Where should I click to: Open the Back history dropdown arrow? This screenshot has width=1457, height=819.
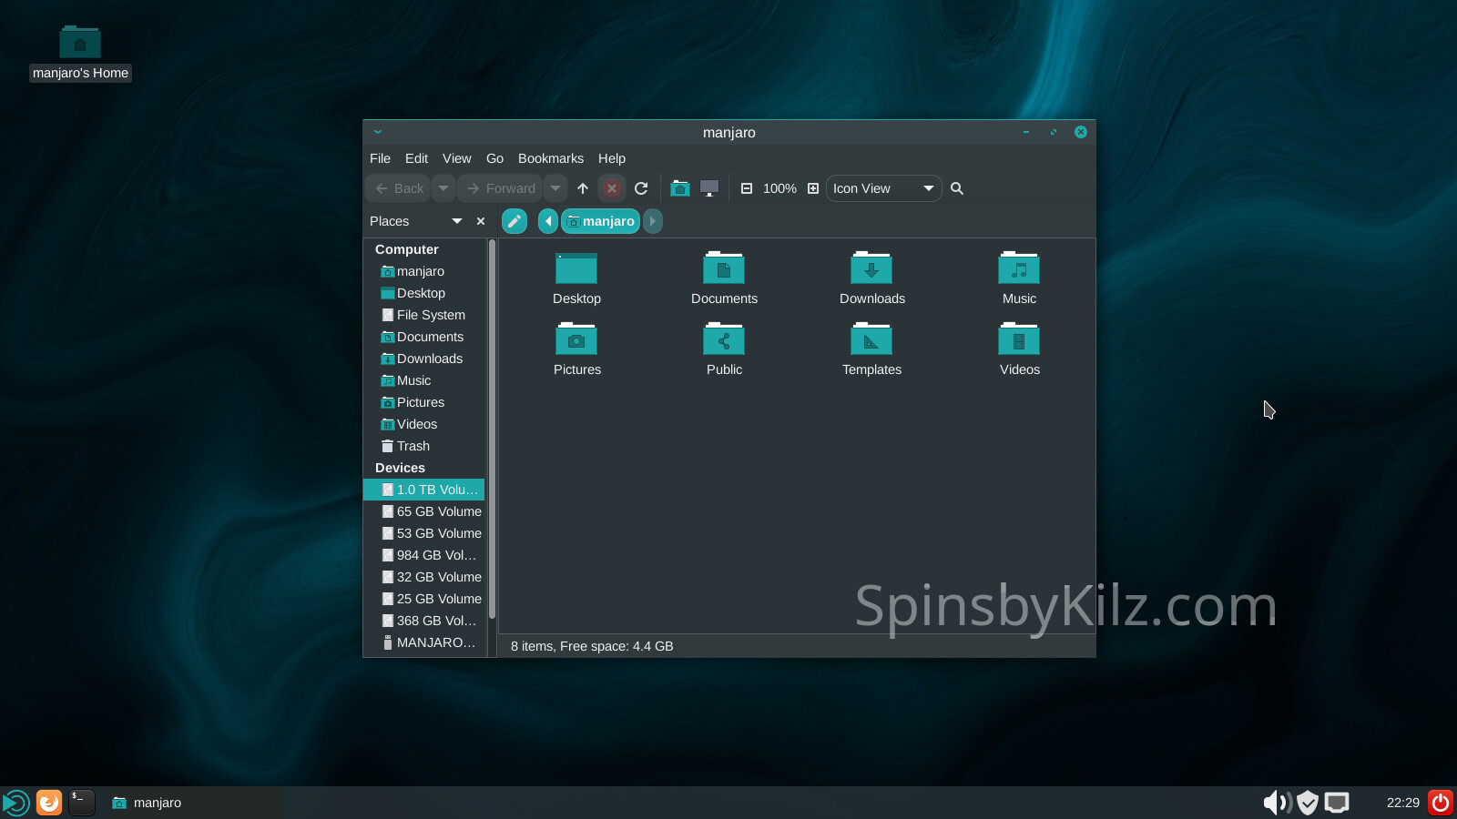[x=443, y=188]
